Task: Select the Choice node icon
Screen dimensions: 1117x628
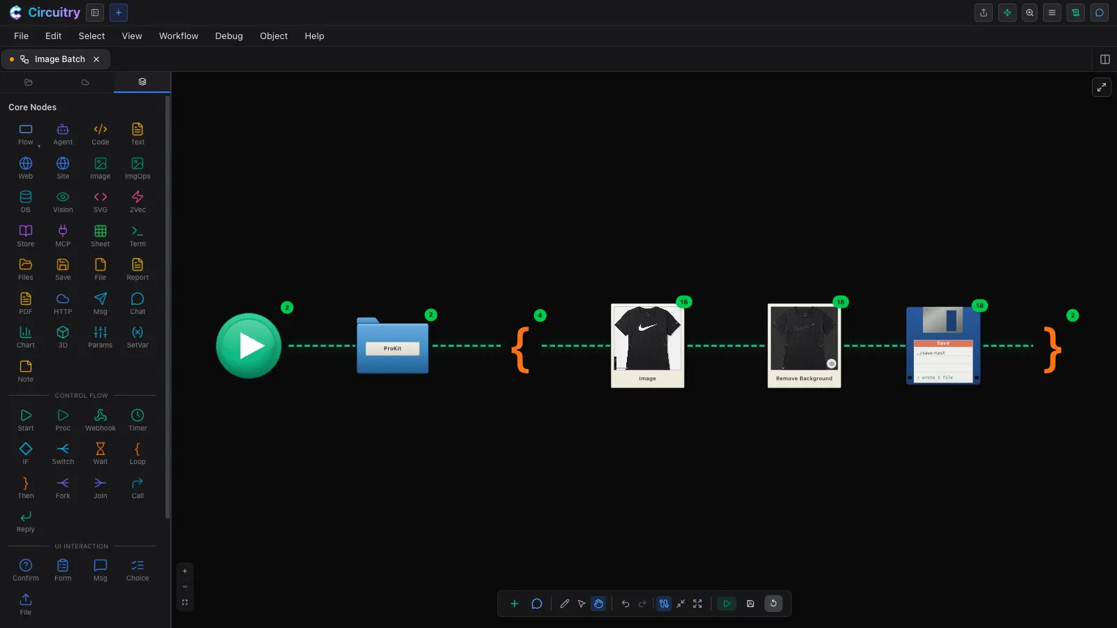Action: tap(138, 570)
